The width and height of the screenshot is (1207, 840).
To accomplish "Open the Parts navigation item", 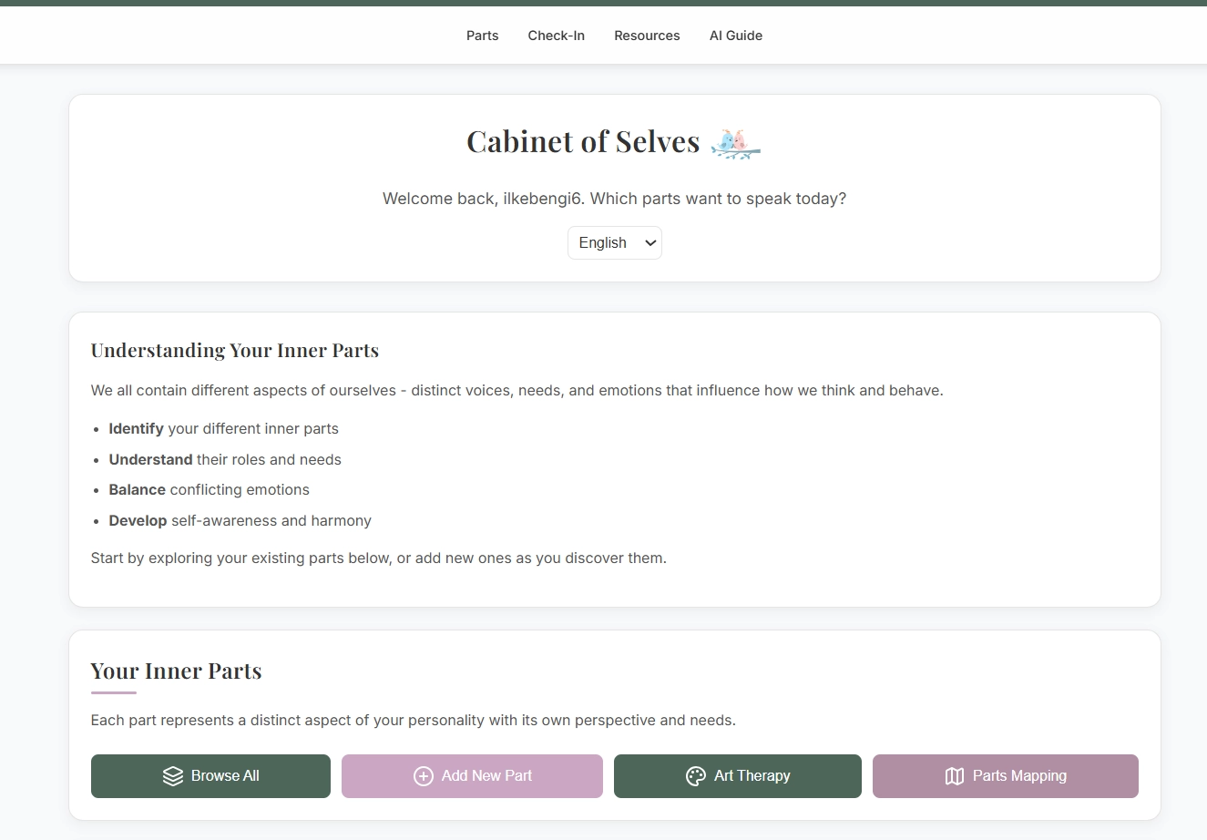I will click(x=482, y=36).
